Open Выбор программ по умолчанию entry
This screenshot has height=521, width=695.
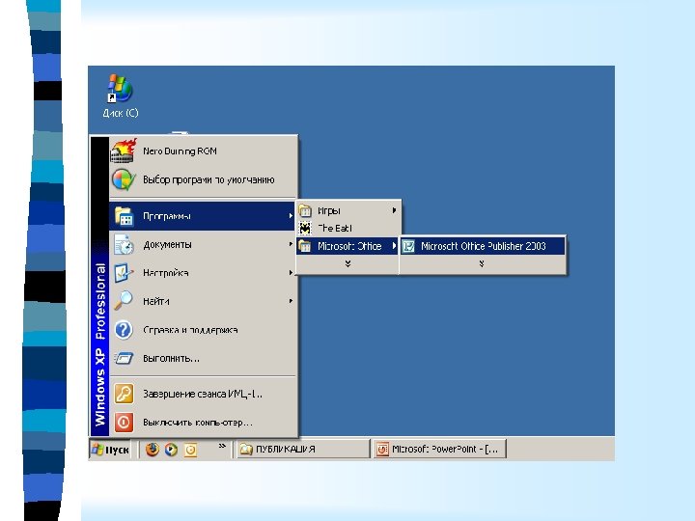pyautogui.click(x=204, y=179)
